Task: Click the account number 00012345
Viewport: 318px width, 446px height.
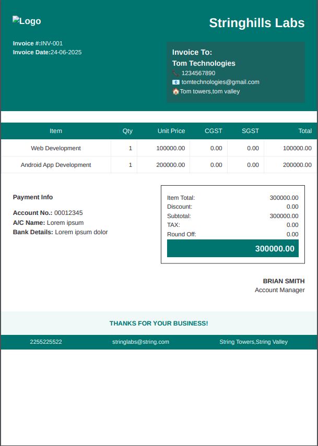Action: point(68,213)
